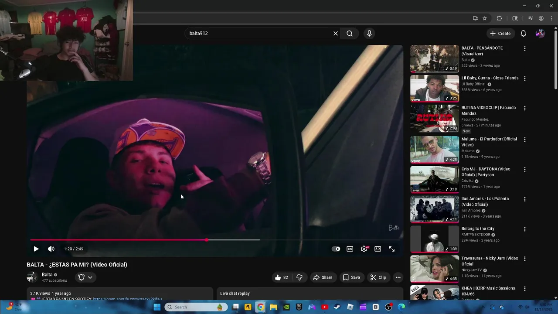Open the Balta channel name link
The height and width of the screenshot is (314, 558).
[47, 275]
